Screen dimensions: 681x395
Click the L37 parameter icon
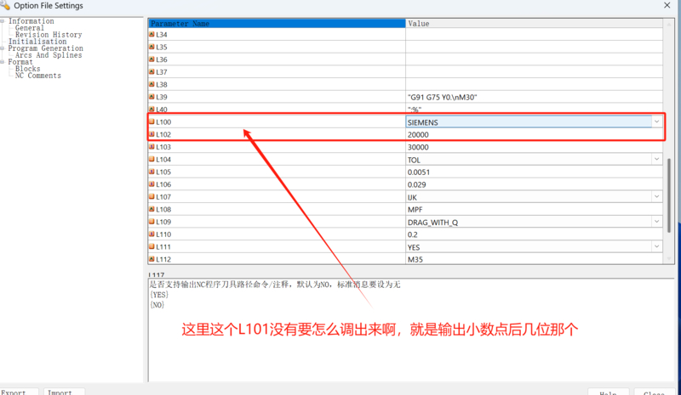(152, 72)
